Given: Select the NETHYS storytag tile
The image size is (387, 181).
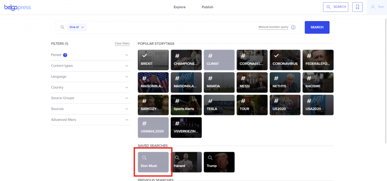Looking at the screenshot, I should point(285,82).
